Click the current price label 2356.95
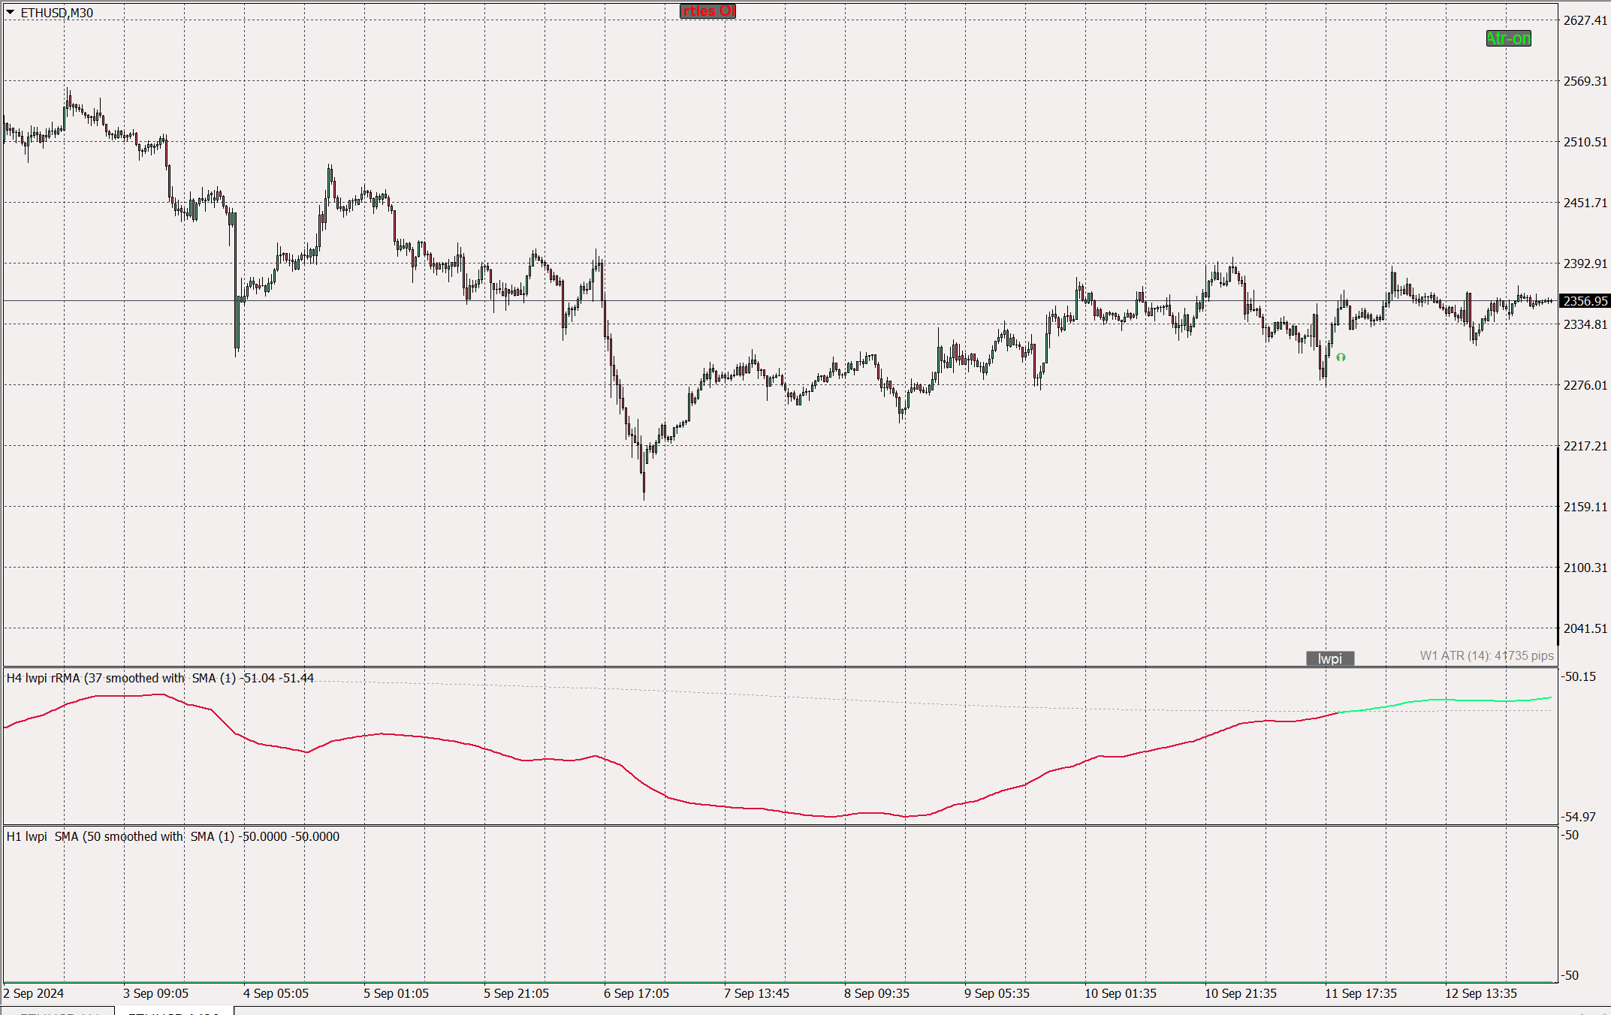Viewport: 1611px width, 1015px height. click(x=1585, y=301)
